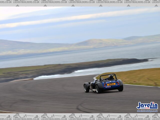This screenshot has width=160, height=120.
Task: Click the Javelin Trackdays logo
Action: click(x=147, y=106)
